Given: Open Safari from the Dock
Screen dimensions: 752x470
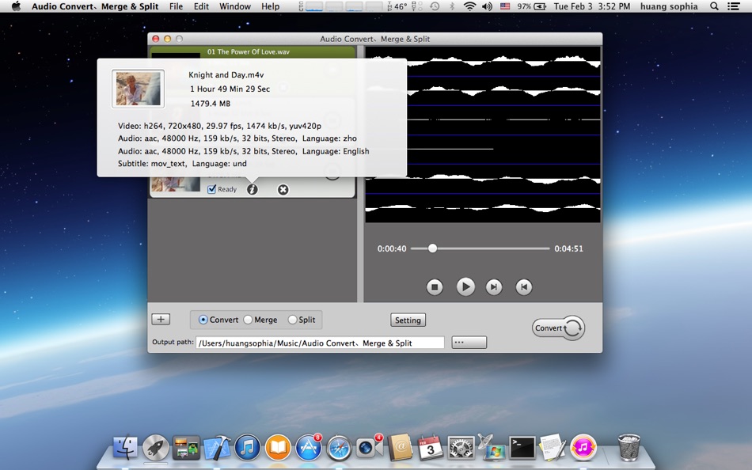Looking at the screenshot, I should pos(339,448).
